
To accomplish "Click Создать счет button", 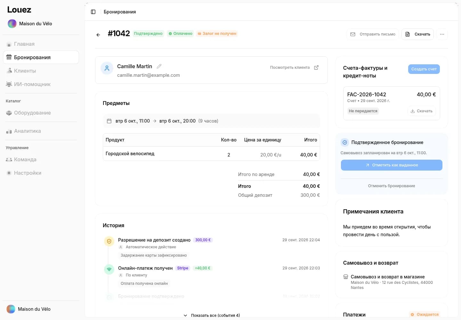I will (424, 69).
